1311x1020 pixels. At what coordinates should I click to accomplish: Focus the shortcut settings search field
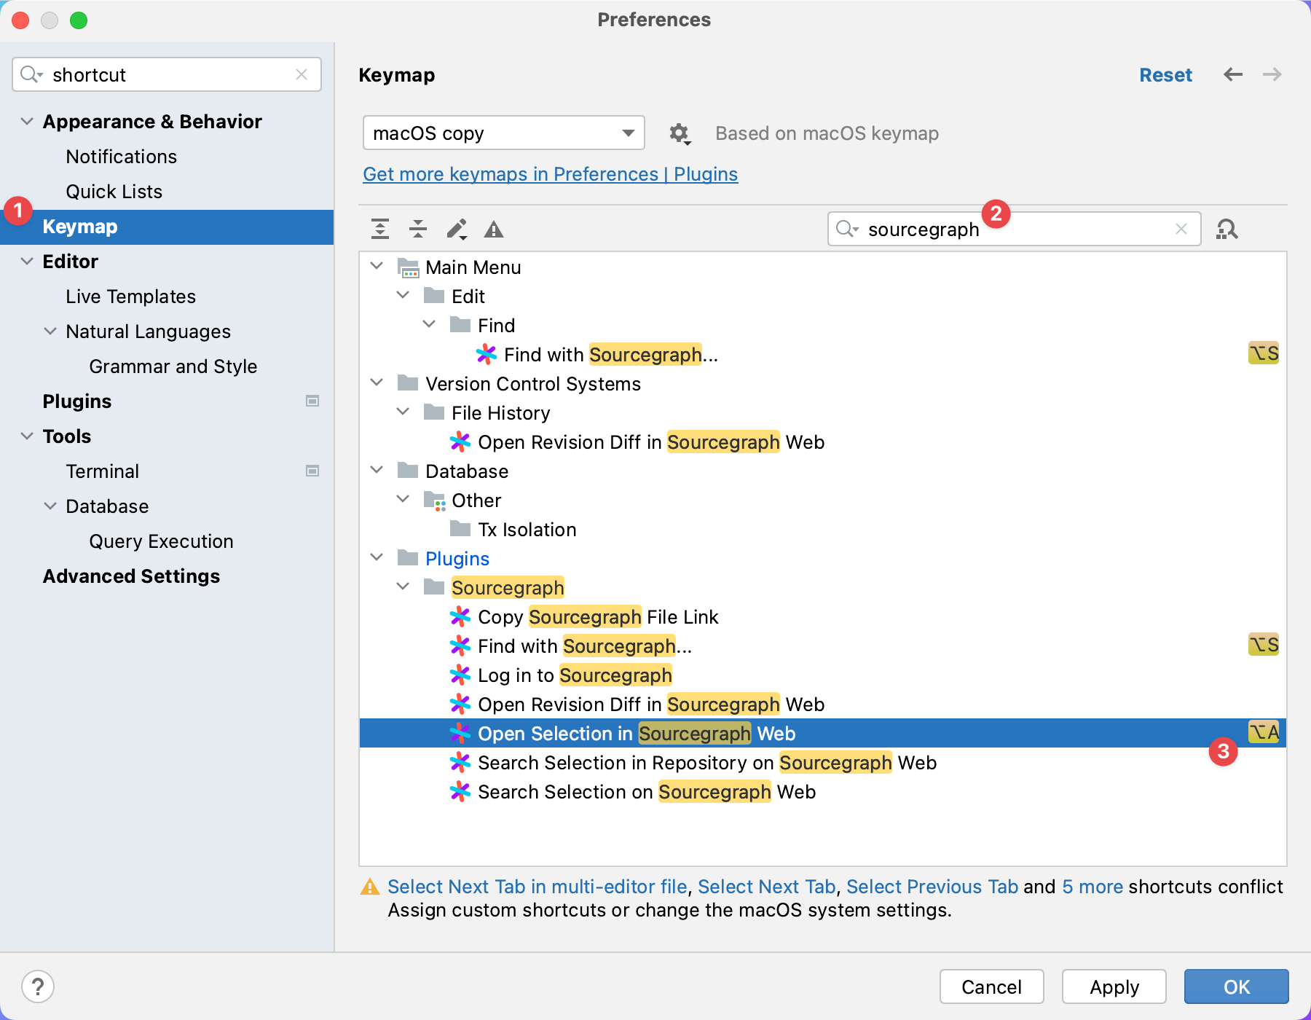point(167,74)
